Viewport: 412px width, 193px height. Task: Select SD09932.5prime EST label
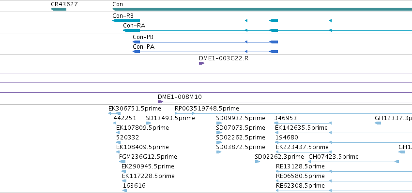[x=241, y=118]
